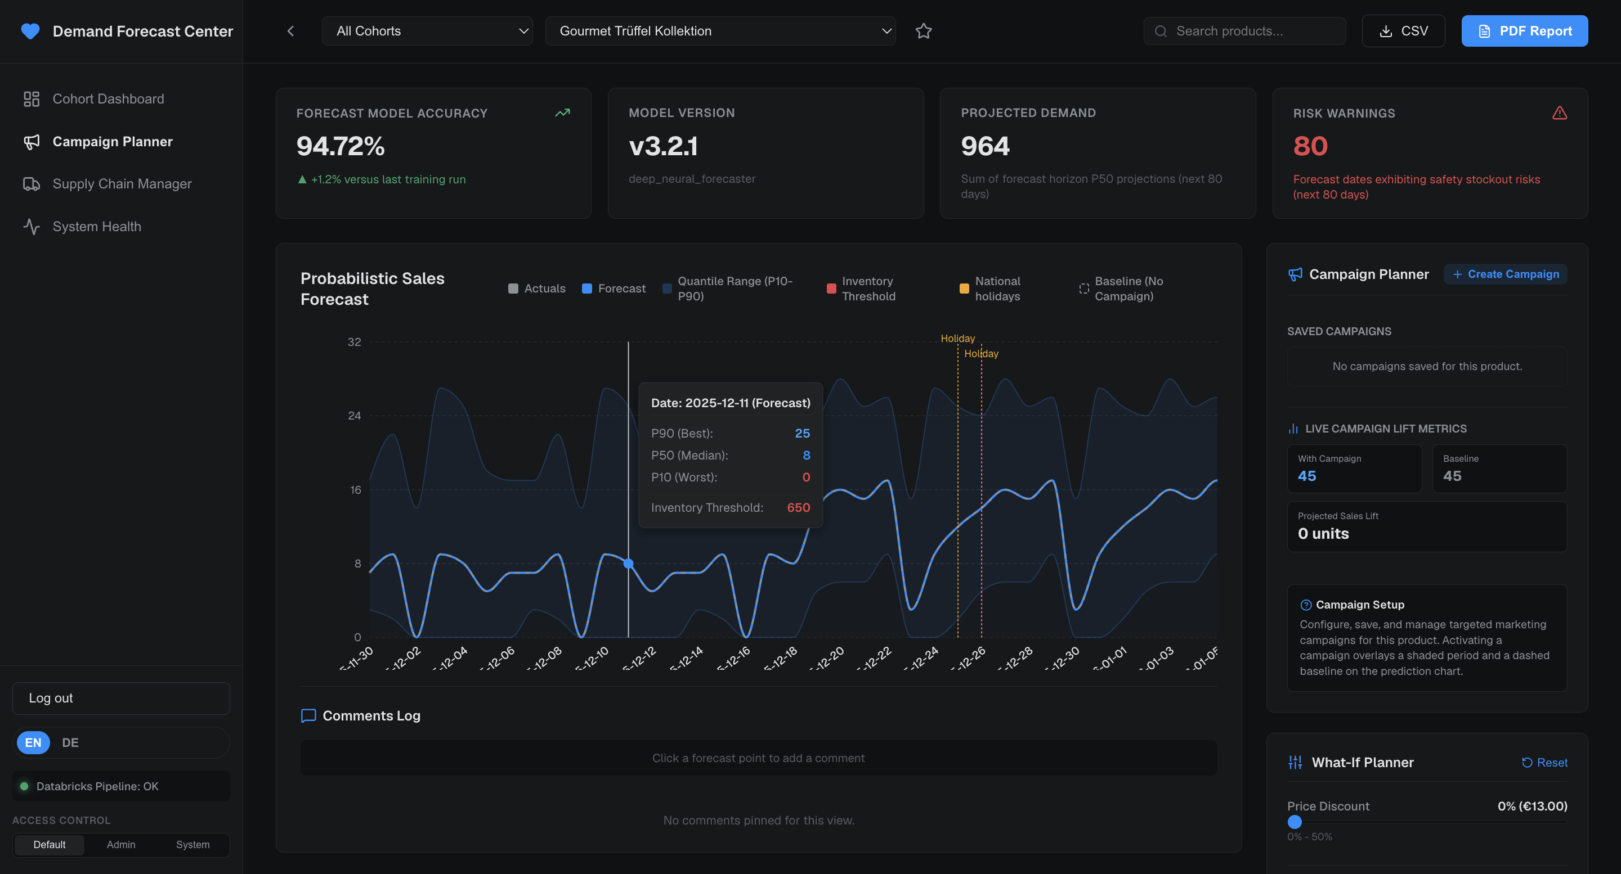Click the search magnifier icon
1621x874 pixels.
pyautogui.click(x=1161, y=31)
